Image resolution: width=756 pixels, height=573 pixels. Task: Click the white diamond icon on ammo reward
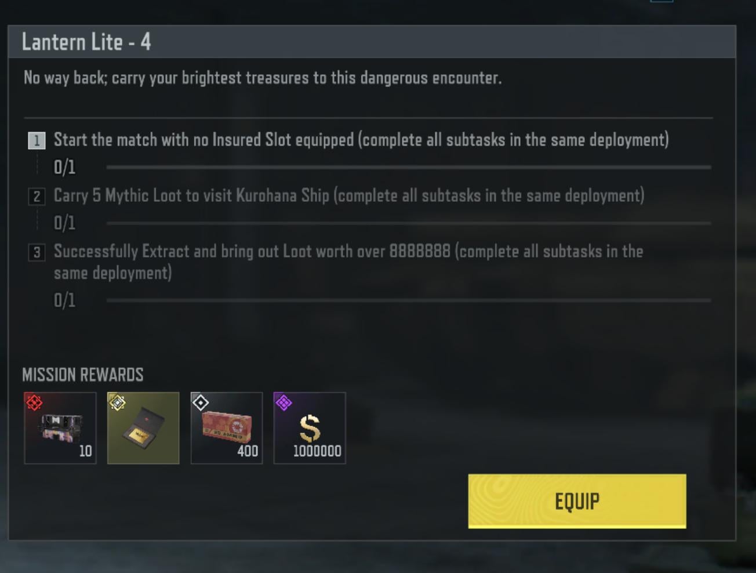pyautogui.click(x=201, y=402)
